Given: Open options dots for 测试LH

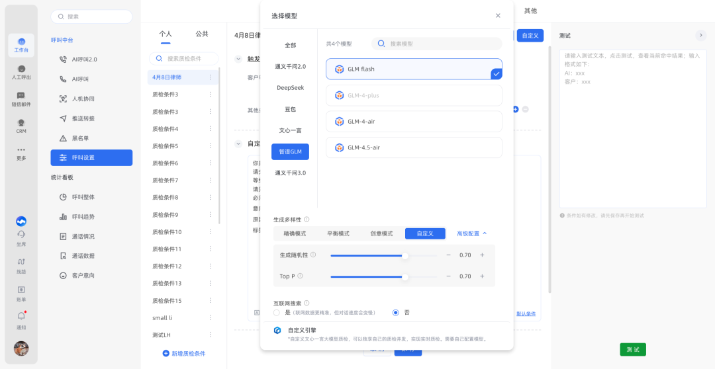Looking at the screenshot, I should click(x=211, y=335).
